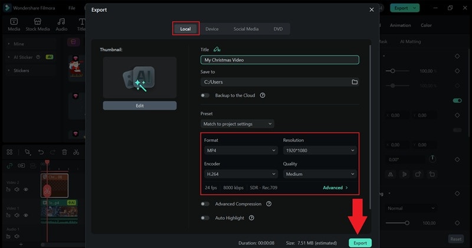Click the lock icon on Video 1 track
This screenshot has height=248, width=472.
click(8, 215)
